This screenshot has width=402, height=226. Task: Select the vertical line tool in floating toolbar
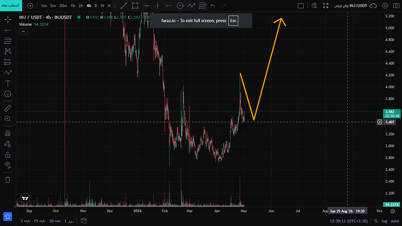click(158, 6)
